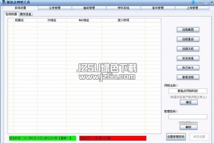Image resolution: width=214 pixels, height=143 pixels.
Task: Click the app icon in the title bar
Action: point(4,2)
